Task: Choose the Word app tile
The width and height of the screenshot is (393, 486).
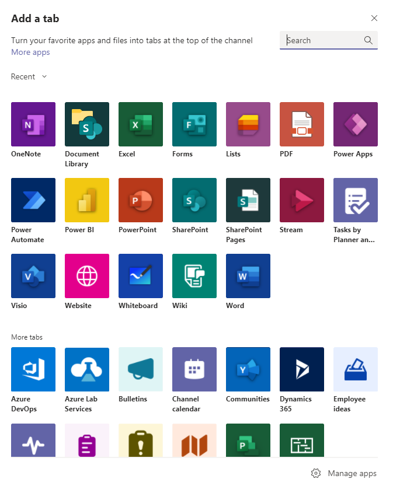Action: coord(248,276)
